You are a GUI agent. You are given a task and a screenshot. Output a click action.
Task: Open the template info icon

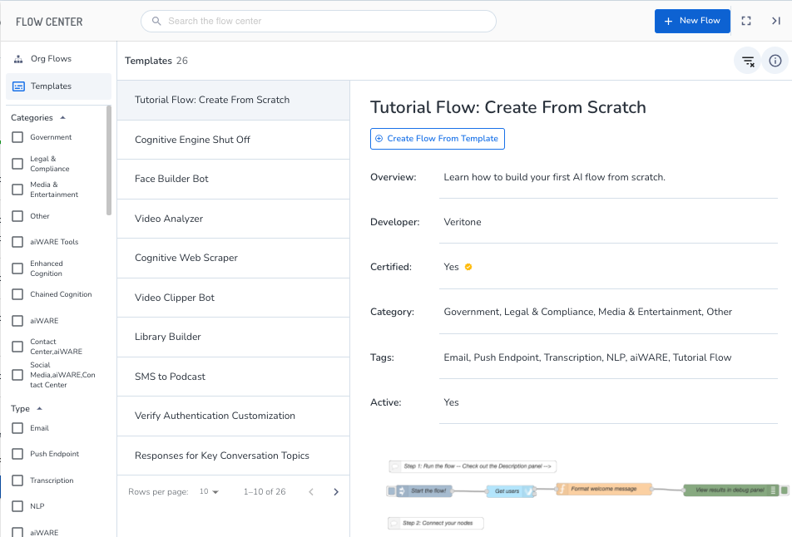click(x=775, y=61)
